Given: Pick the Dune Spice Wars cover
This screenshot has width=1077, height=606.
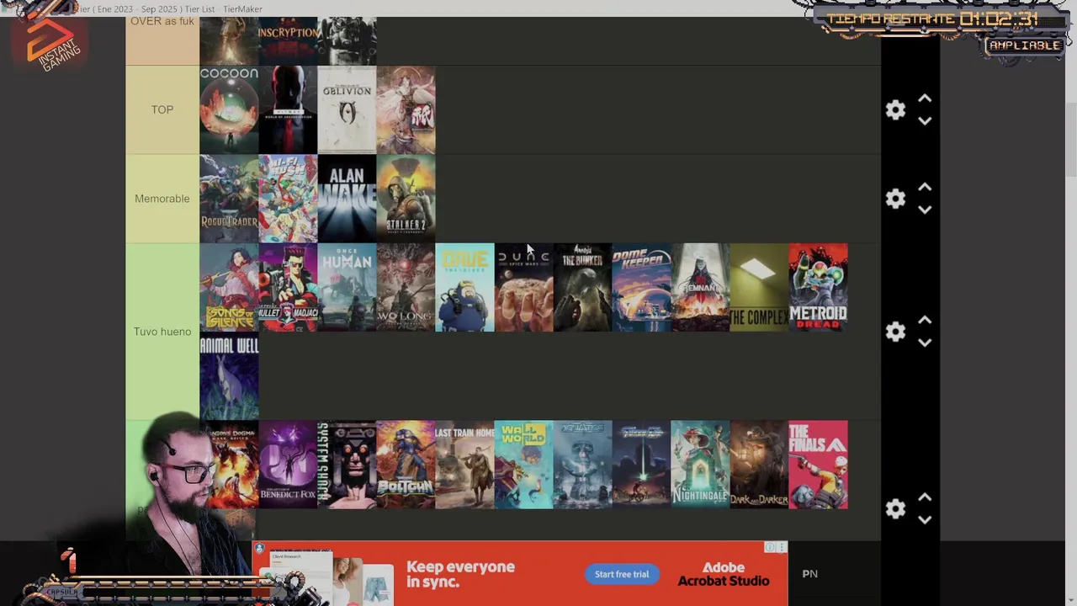Looking at the screenshot, I should pos(523,287).
